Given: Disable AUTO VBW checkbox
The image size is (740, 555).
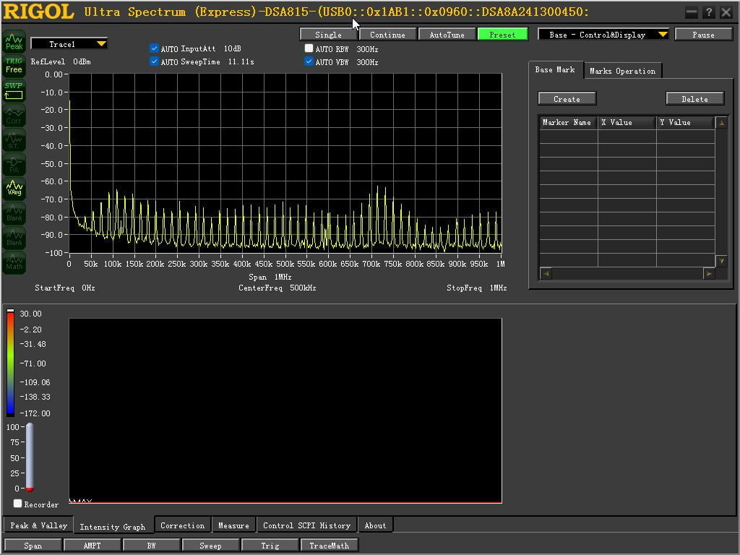Looking at the screenshot, I should tap(309, 61).
